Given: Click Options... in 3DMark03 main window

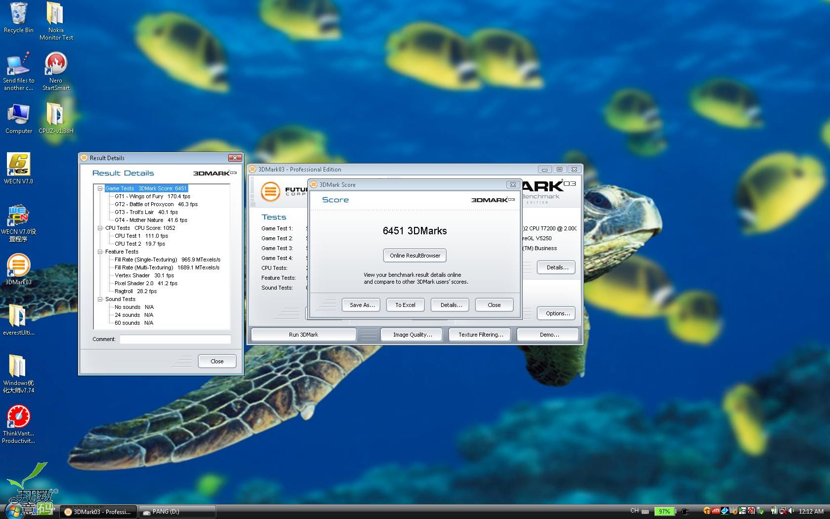Looking at the screenshot, I should [x=557, y=313].
